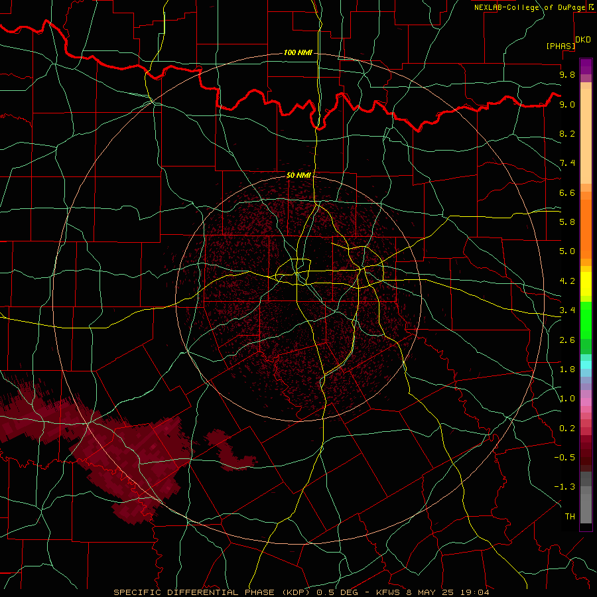Click the 6.6 value on the scale

pyautogui.click(x=567, y=192)
